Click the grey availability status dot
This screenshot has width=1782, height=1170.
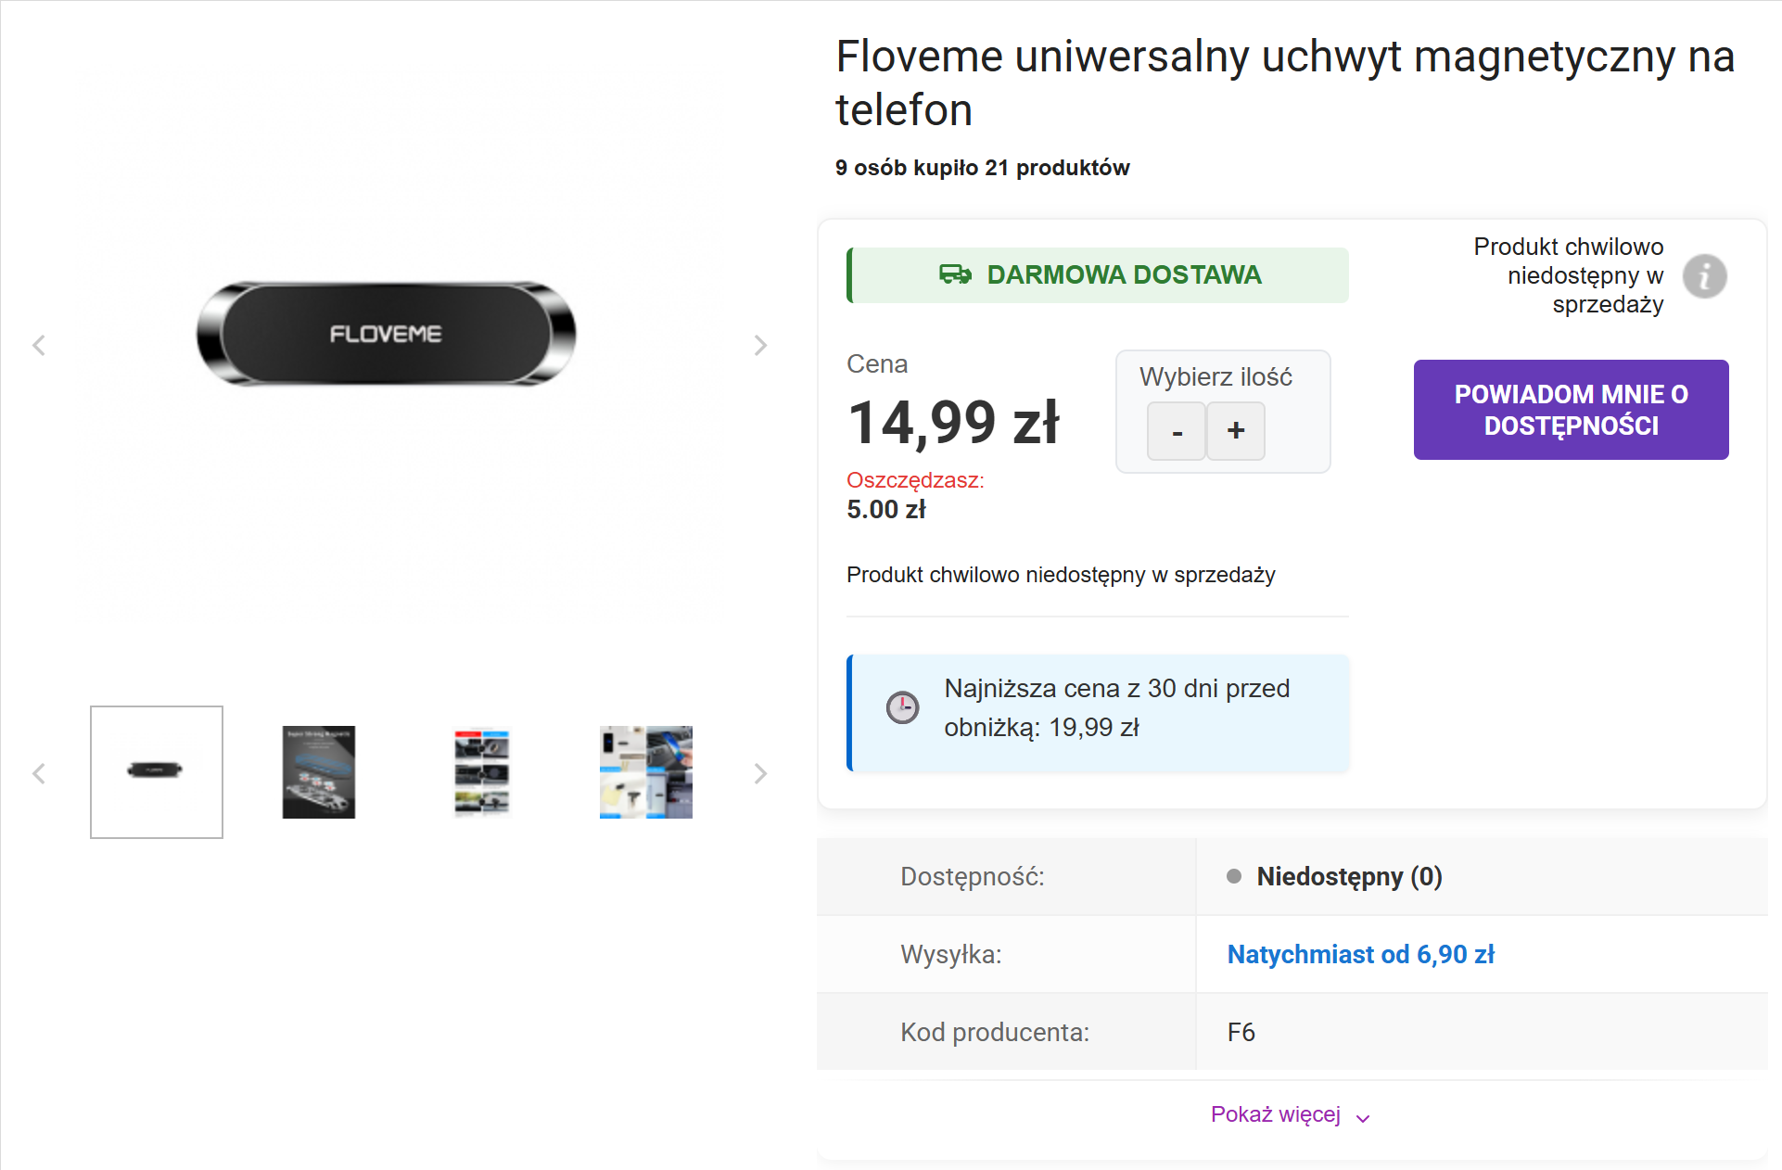coord(1234,876)
